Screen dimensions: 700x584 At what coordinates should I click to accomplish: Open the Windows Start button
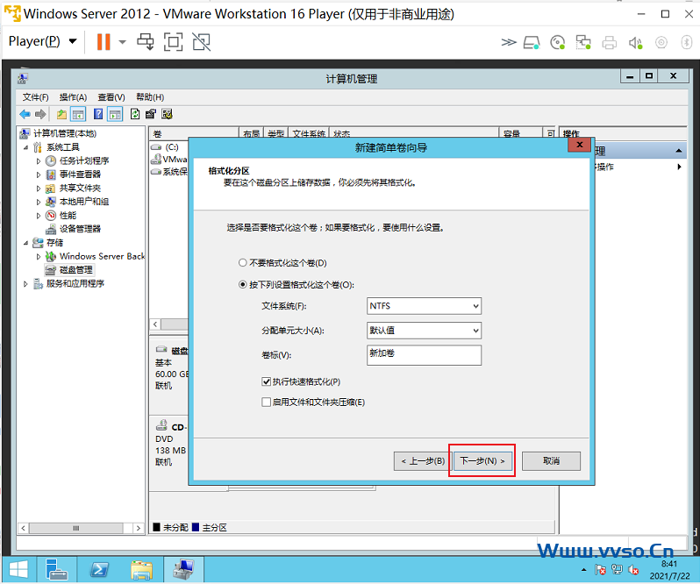[x=18, y=570]
